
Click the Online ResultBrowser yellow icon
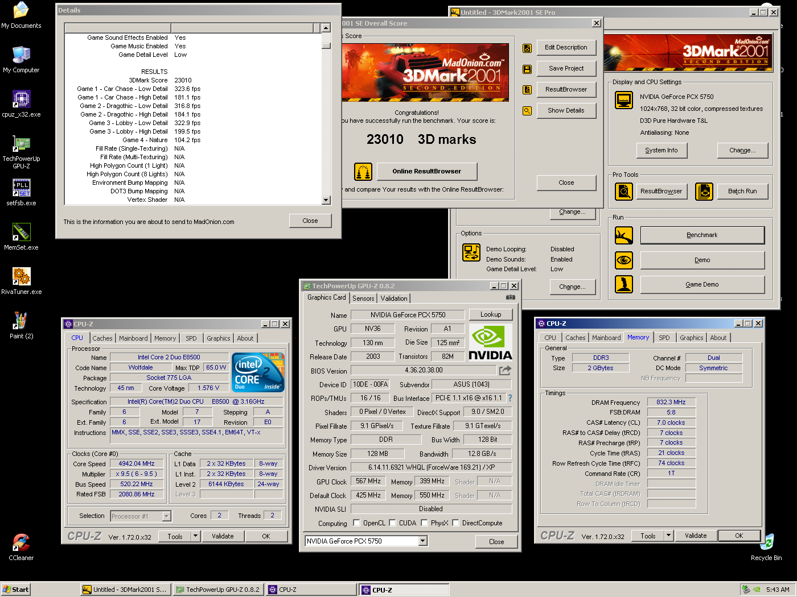click(x=363, y=171)
